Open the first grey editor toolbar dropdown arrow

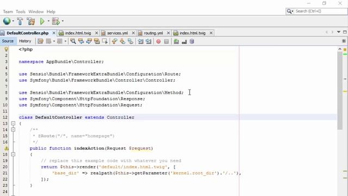coord(54,41)
